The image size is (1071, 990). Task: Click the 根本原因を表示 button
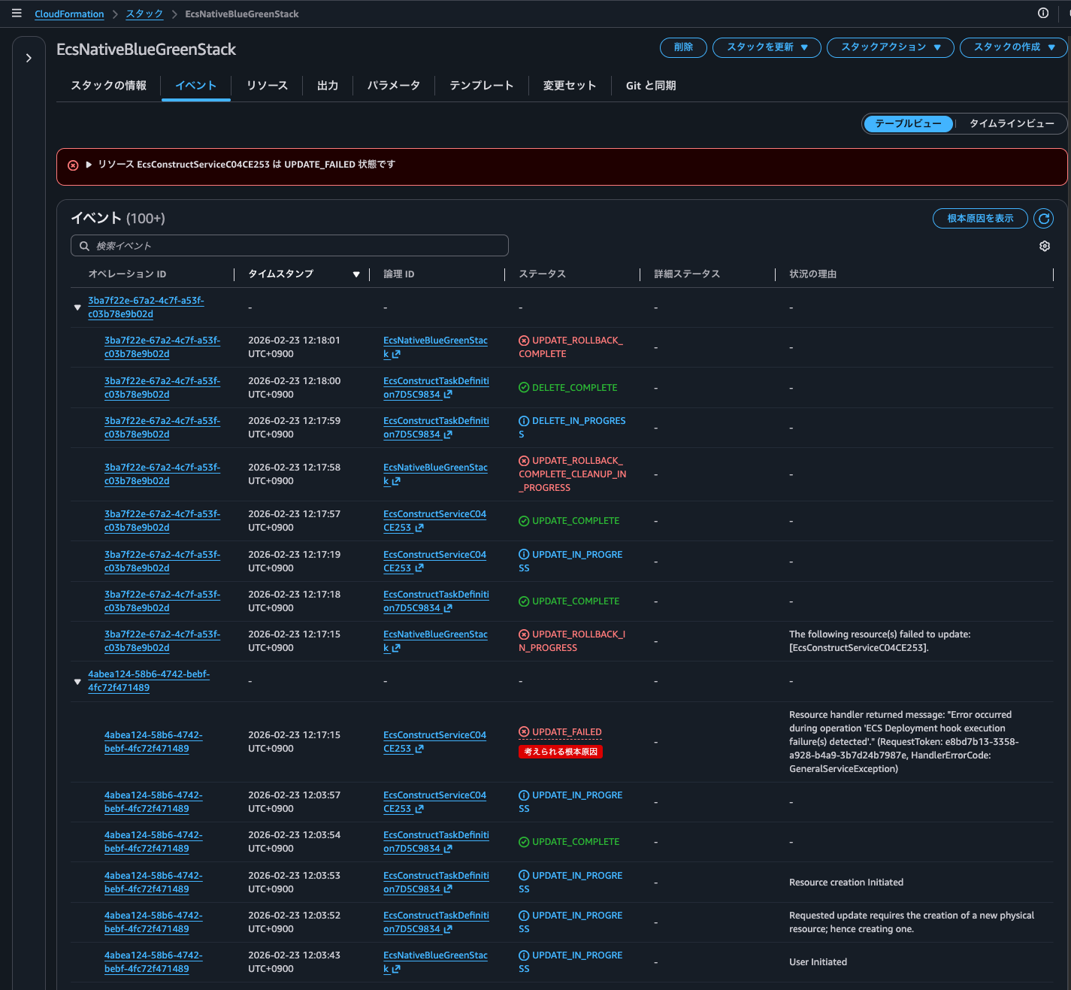pos(979,218)
